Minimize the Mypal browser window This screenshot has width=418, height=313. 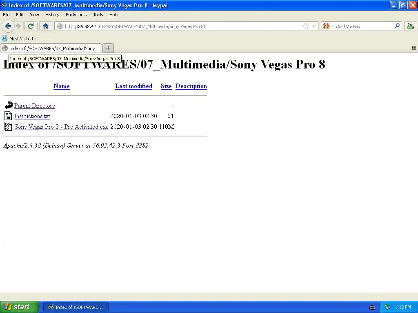394,5
